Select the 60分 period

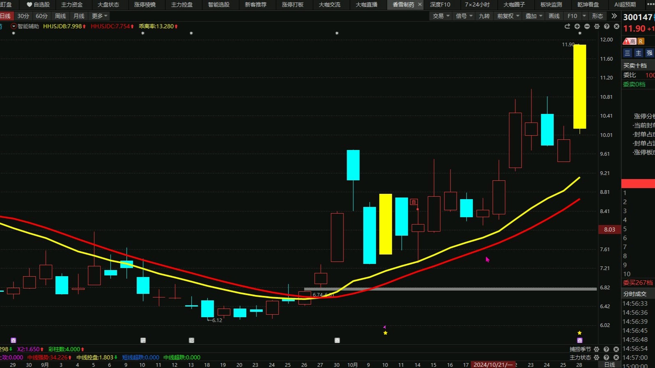point(41,16)
